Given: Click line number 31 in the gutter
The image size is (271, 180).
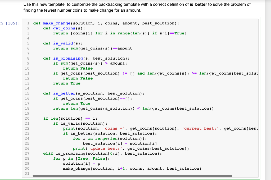Looking at the screenshot, I should (x=27, y=173).
